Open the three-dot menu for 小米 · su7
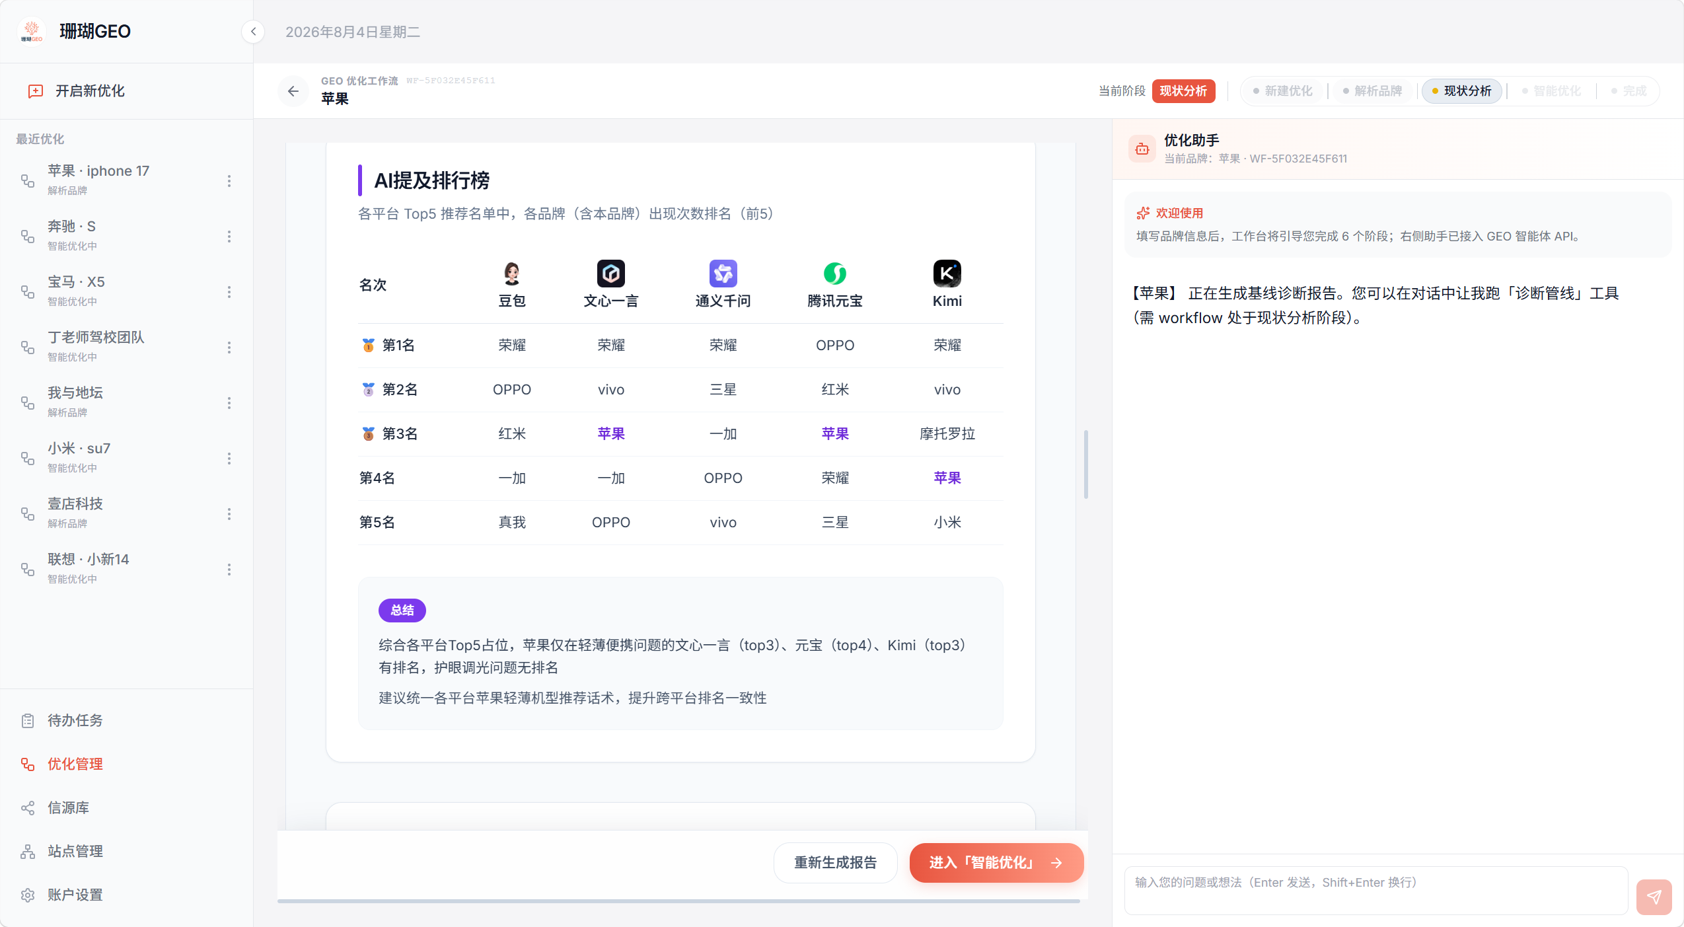This screenshot has height=927, width=1684. (229, 458)
